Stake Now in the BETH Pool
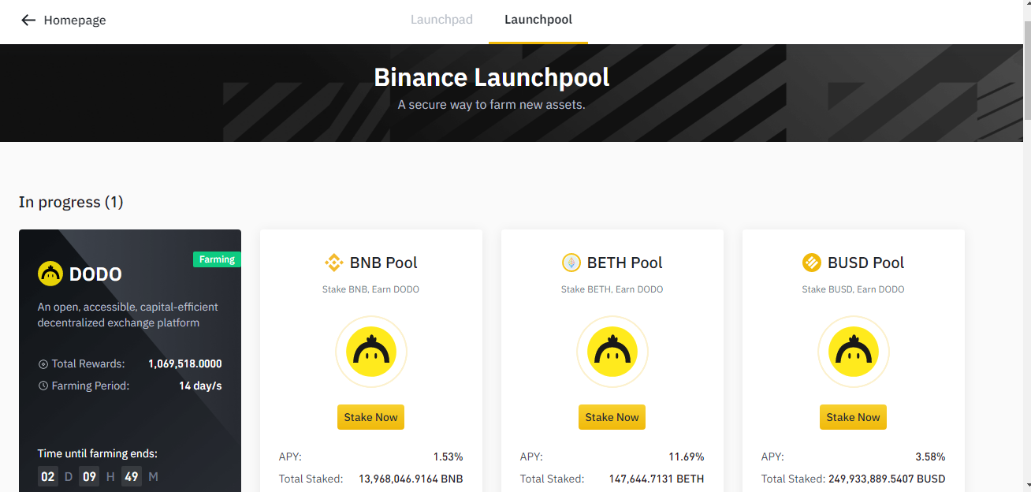 tap(612, 417)
